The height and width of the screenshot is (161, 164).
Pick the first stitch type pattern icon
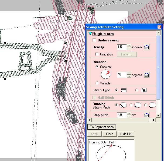[x=124, y=90]
